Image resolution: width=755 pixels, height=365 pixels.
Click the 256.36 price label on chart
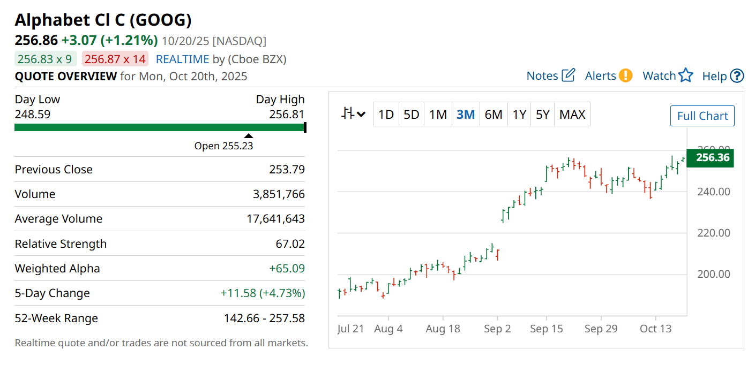(x=709, y=158)
